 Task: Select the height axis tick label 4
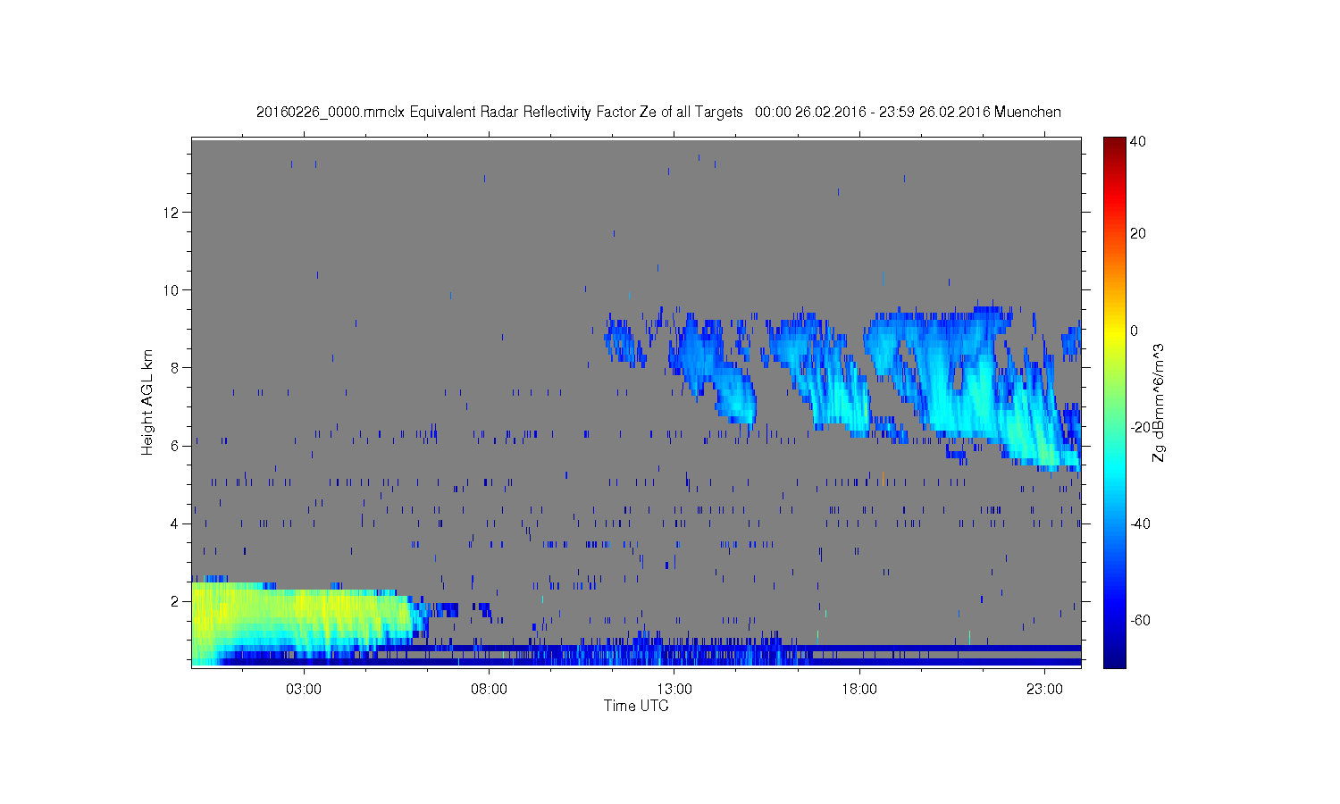(175, 523)
